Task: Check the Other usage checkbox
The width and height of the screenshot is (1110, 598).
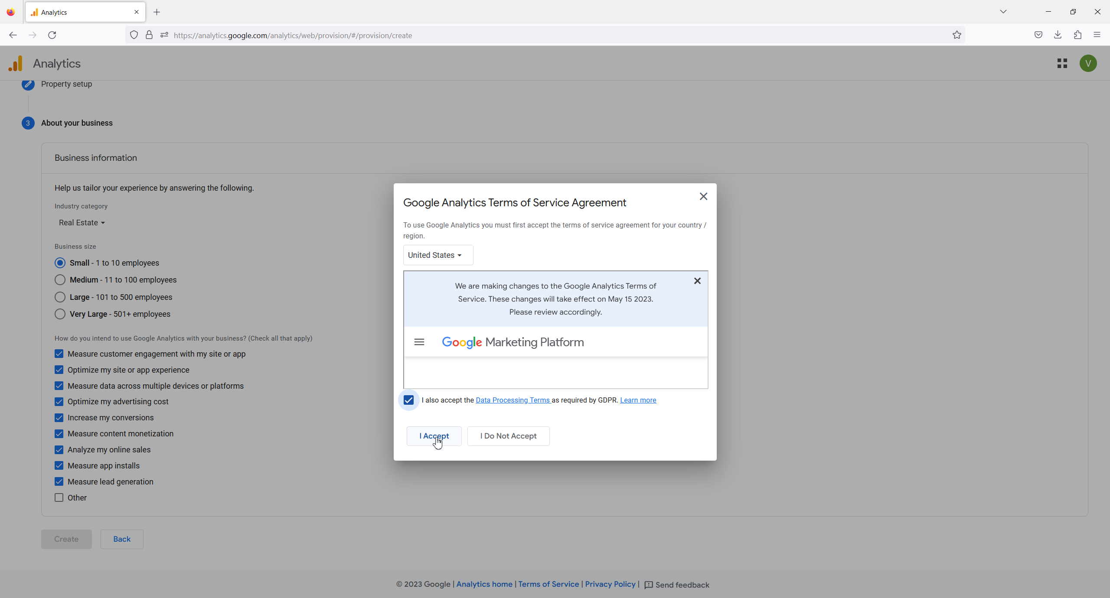Action: 59,497
